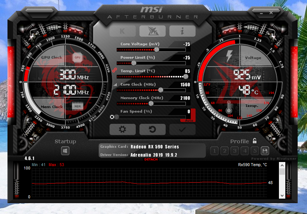
Task: Click the Max : 53 graph reading
Action: (56, 165)
